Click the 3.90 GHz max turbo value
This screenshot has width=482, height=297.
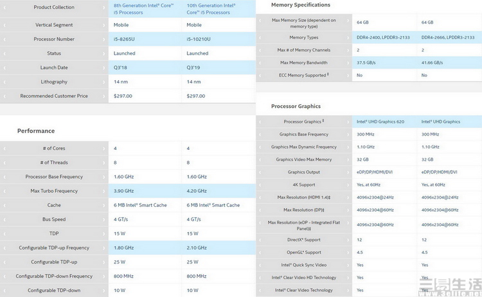(x=123, y=191)
